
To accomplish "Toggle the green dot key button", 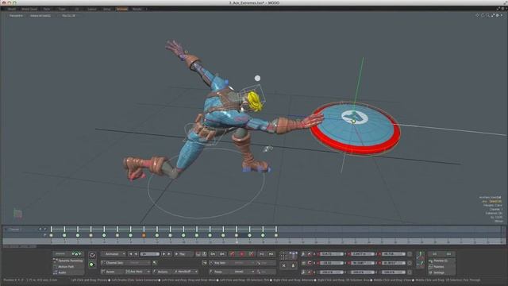I will [x=91, y=265].
